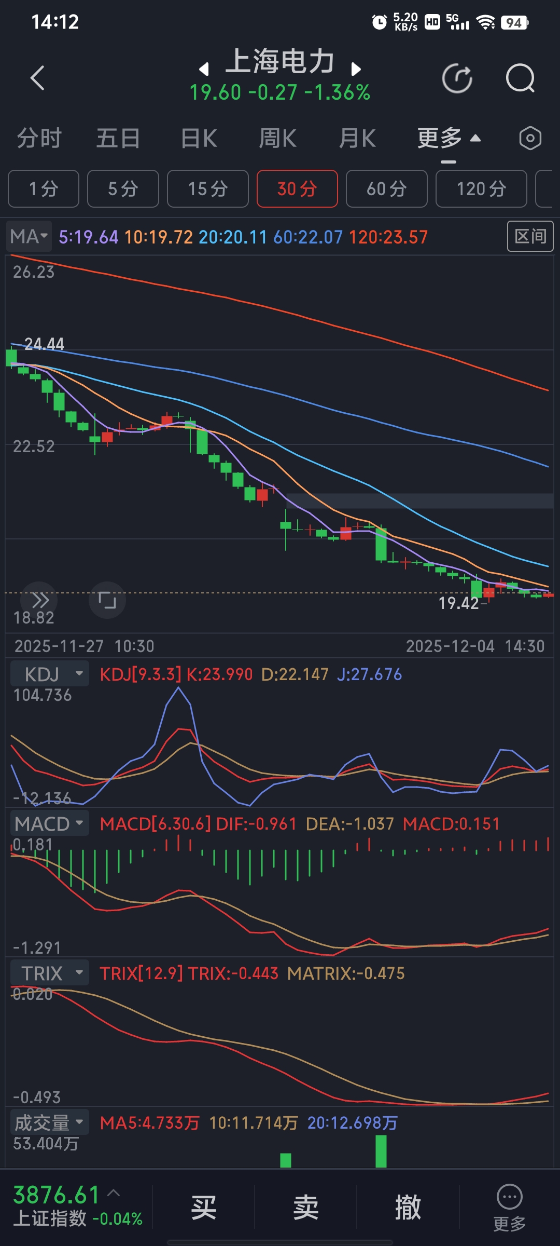This screenshot has height=1246, width=560.
Task: Tap battery indicator showing 94
Action: pyautogui.click(x=515, y=22)
